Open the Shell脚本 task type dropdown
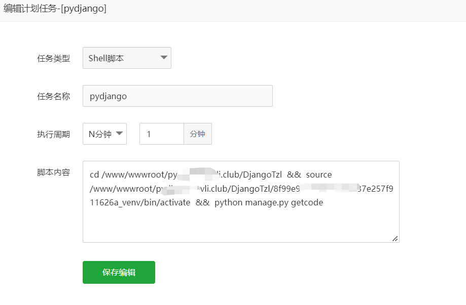Screen dimensions: 466x305 tap(126, 58)
